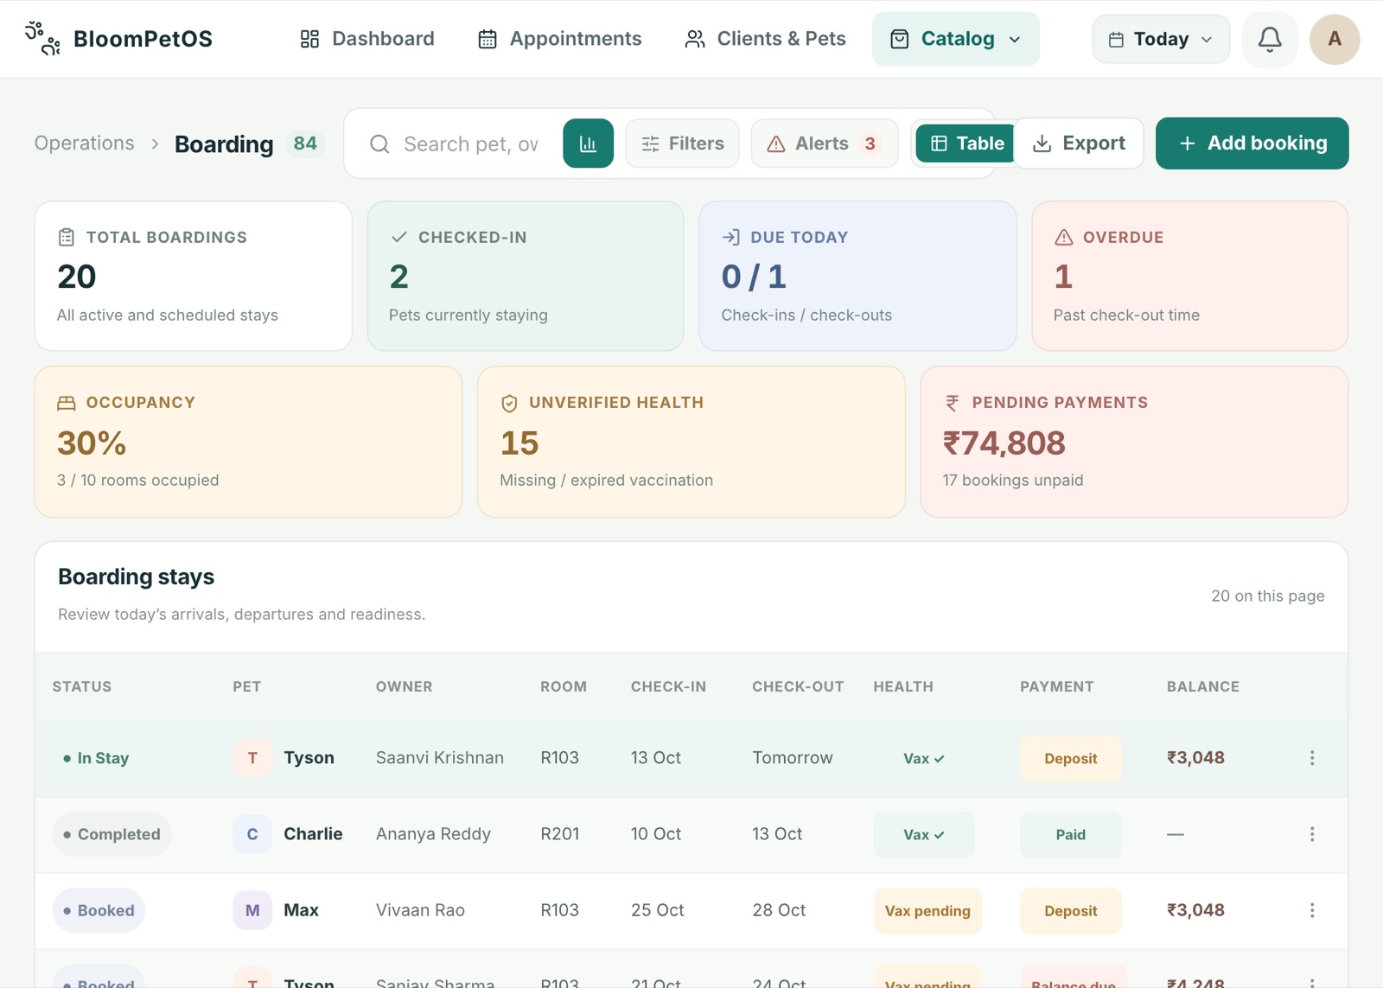Toggle the chart statistics view button
The width and height of the screenshot is (1383, 988).
coord(588,143)
